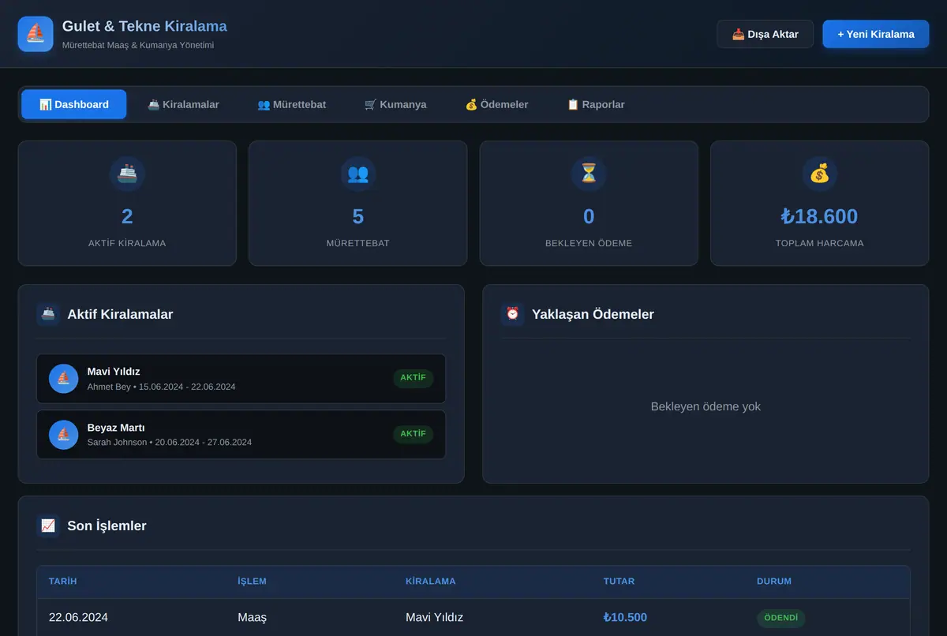947x636 pixels.
Task: Click the Tarih column header
Action: 63,582
